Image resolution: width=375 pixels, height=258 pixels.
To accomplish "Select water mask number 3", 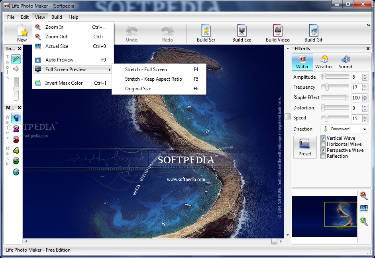I will click(16, 139).
